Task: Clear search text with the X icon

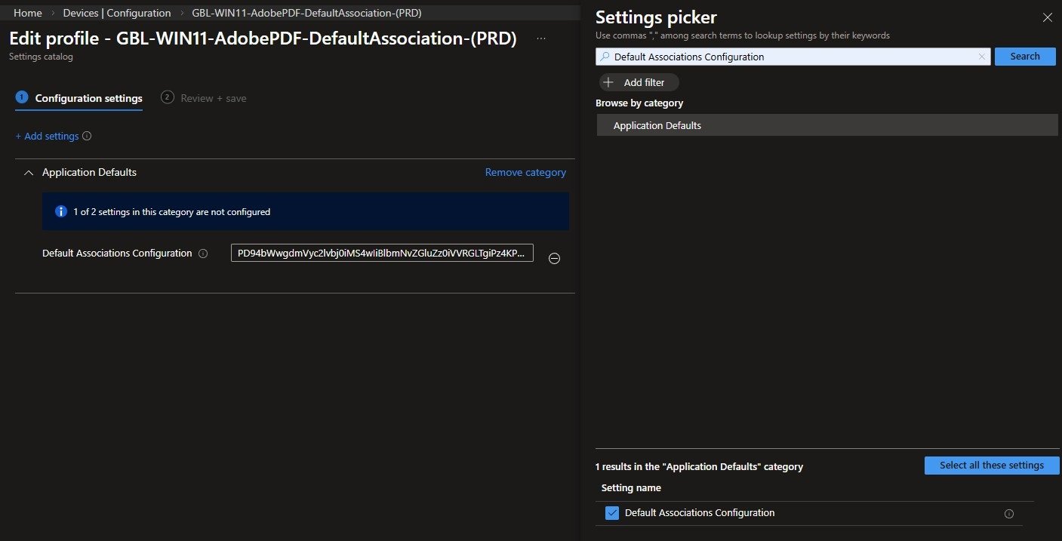Action: coord(981,57)
